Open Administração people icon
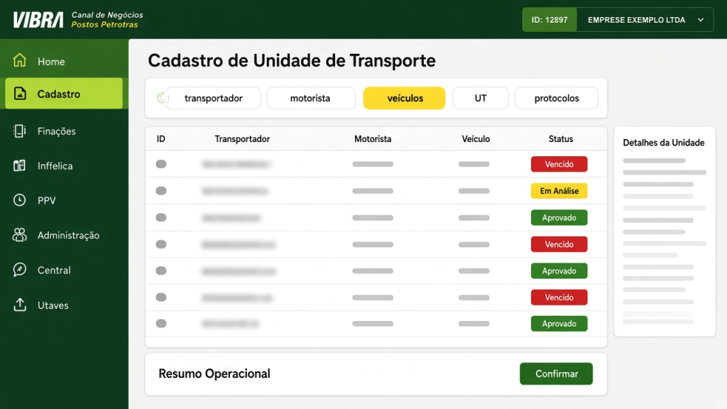The image size is (727, 409). coord(19,234)
